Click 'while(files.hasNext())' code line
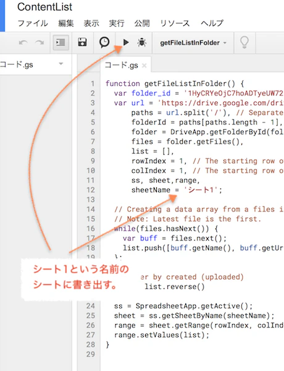Image resolution: width=284 pixels, height=371 pixels. pyautogui.click(x=166, y=229)
